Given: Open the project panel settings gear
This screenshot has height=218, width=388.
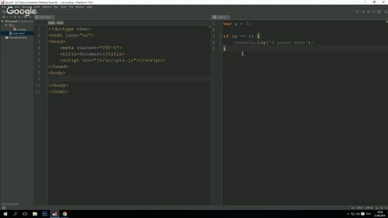Looking at the screenshot, I should (25, 17).
